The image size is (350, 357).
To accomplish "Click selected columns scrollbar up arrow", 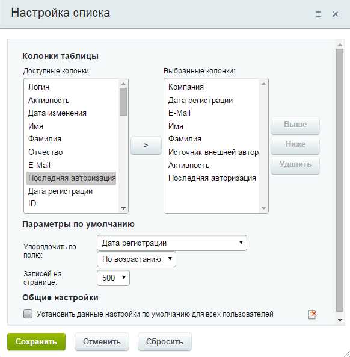I will pos(263,84).
